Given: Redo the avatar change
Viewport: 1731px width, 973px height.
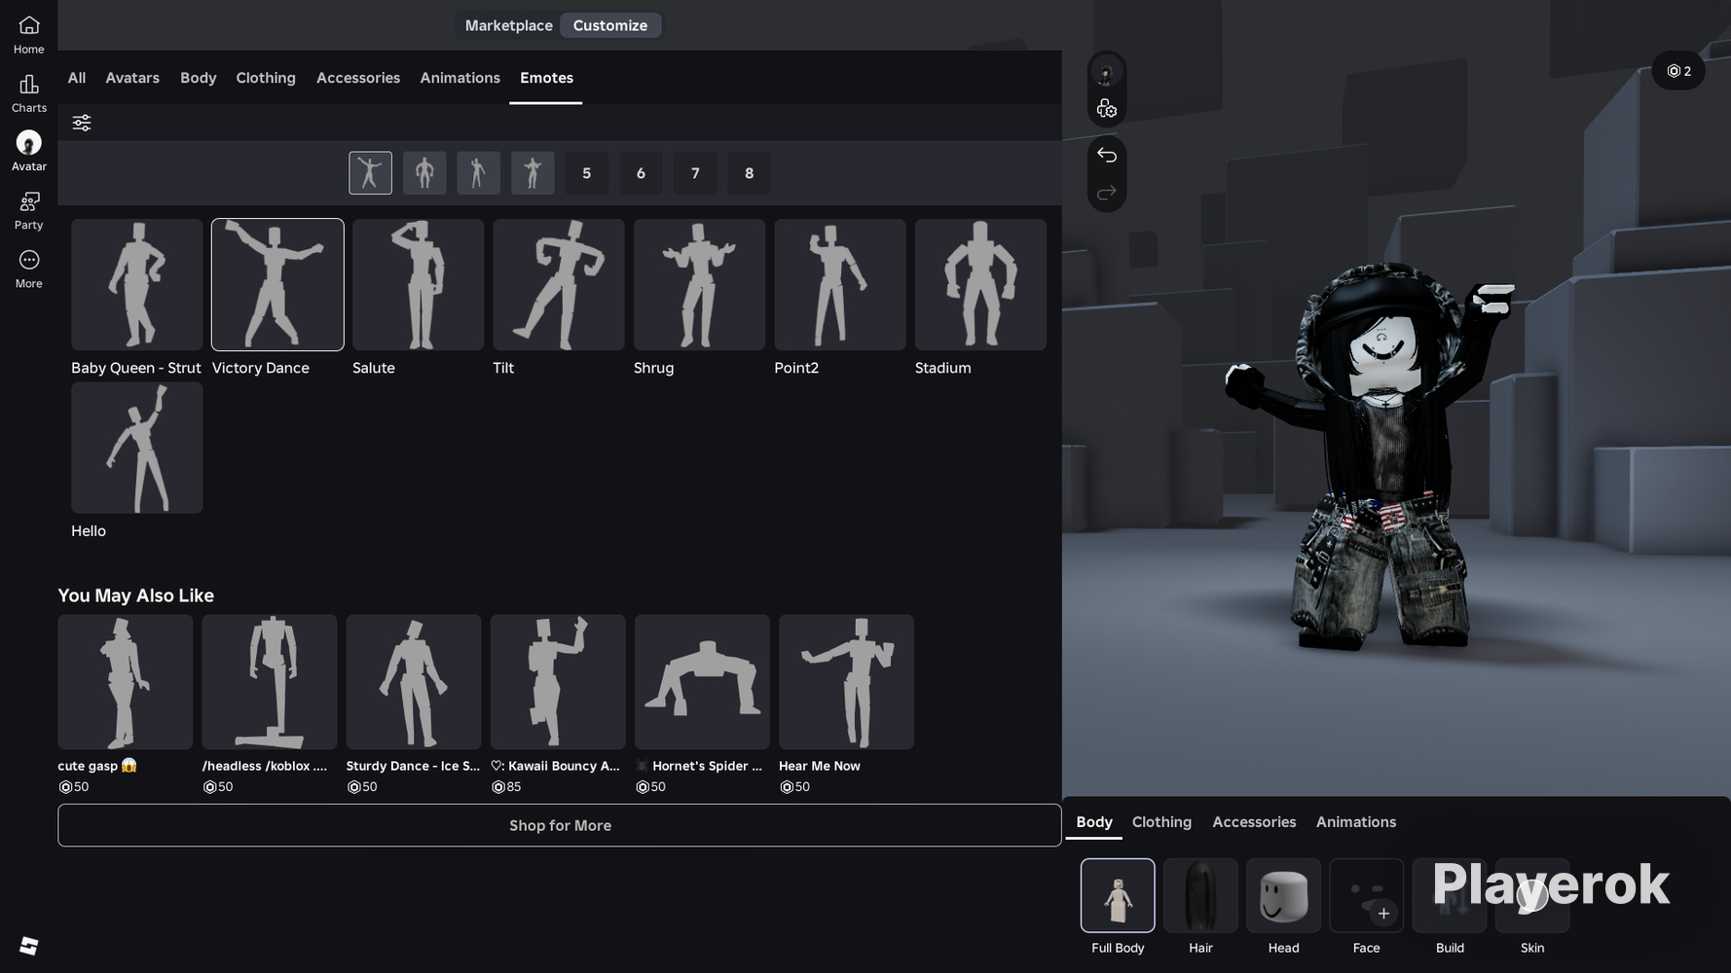Looking at the screenshot, I should [x=1106, y=194].
